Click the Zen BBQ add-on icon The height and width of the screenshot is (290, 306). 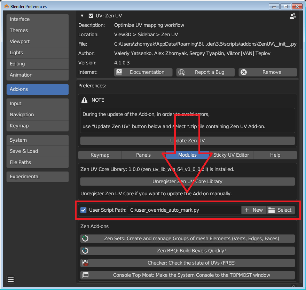click(86, 251)
